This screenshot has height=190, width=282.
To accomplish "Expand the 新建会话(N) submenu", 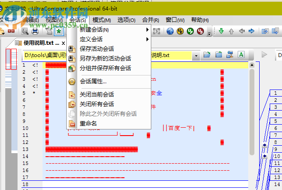I will [109, 29].
